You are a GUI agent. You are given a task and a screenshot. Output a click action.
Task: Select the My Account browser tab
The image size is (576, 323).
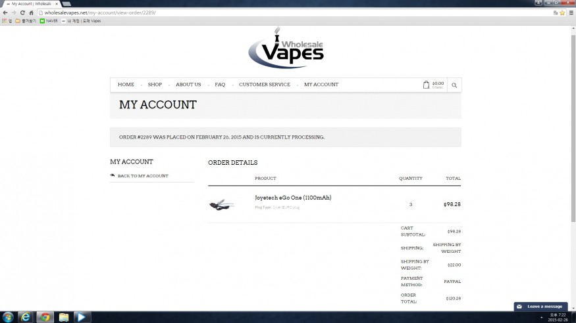coord(31,4)
